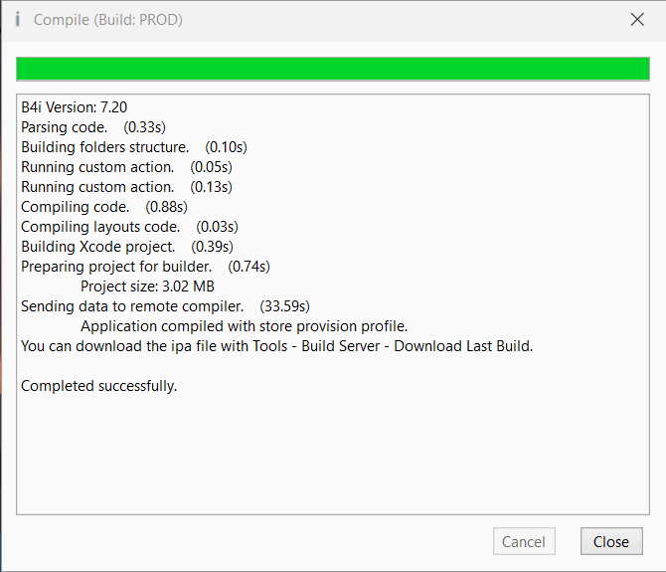Select the "Compiling code. (0.88s)" line
The height and width of the screenshot is (572, 666).
tap(103, 207)
